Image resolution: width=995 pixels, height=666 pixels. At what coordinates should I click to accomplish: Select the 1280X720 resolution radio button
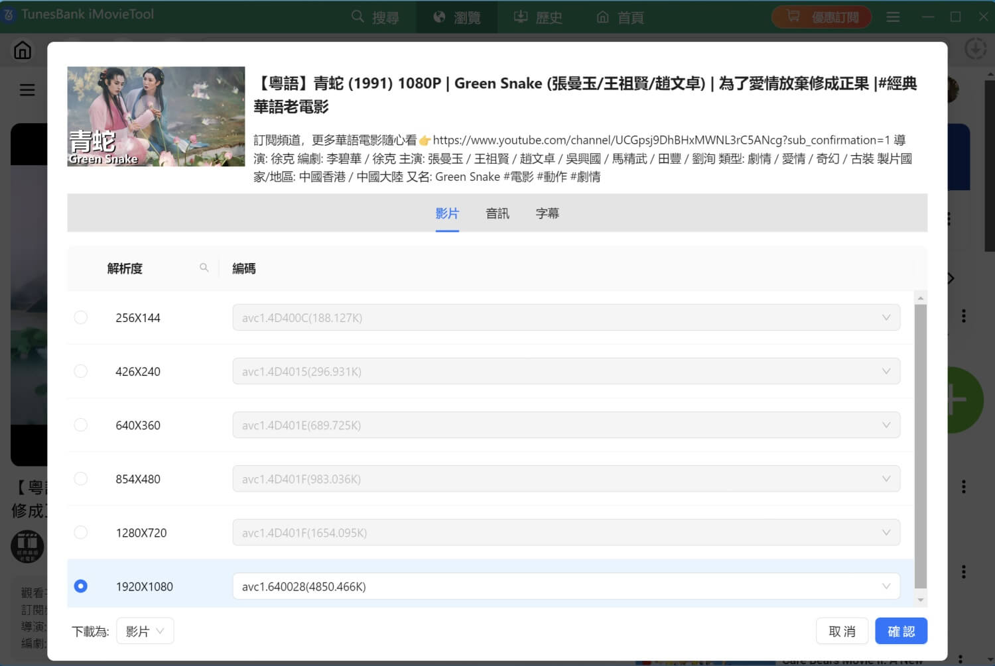click(81, 532)
